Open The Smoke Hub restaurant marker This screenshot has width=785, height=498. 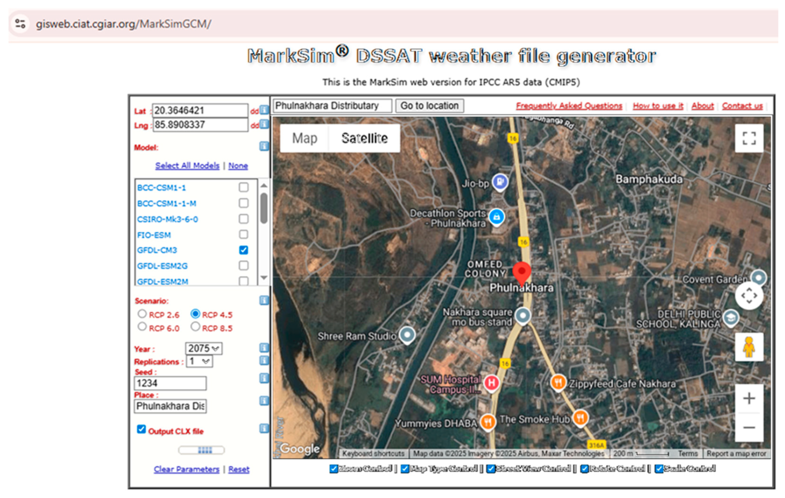[x=580, y=418]
